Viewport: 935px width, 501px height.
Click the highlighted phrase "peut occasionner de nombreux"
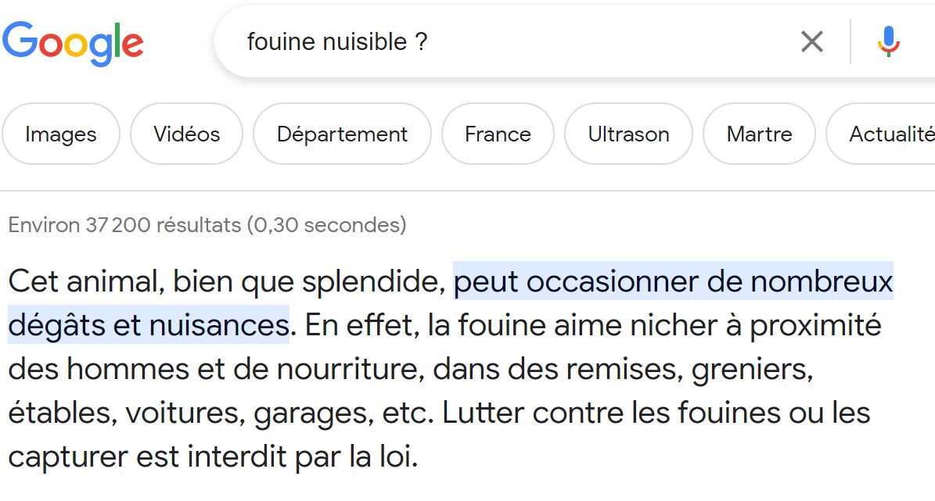pos(673,281)
